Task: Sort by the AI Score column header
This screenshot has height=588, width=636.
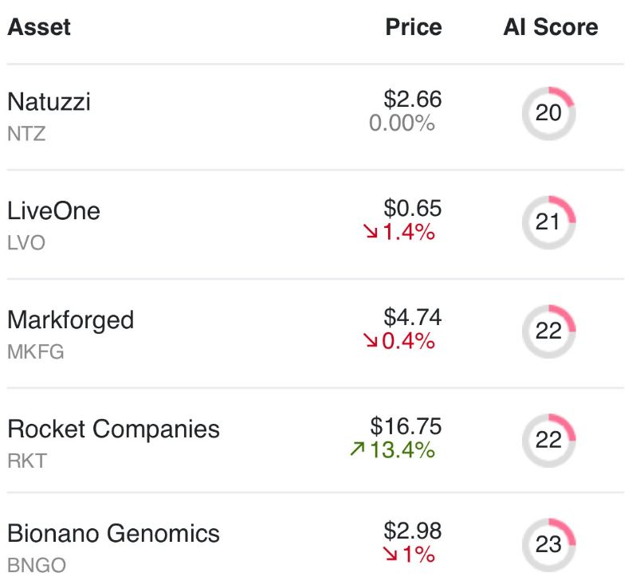Action: (550, 27)
